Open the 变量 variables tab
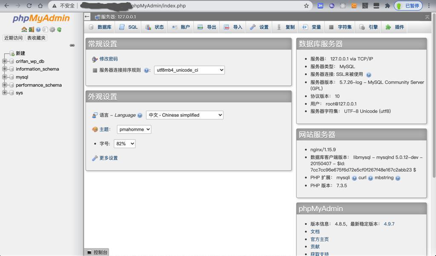The width and height of the screenshot is (436, 256). 312,27
